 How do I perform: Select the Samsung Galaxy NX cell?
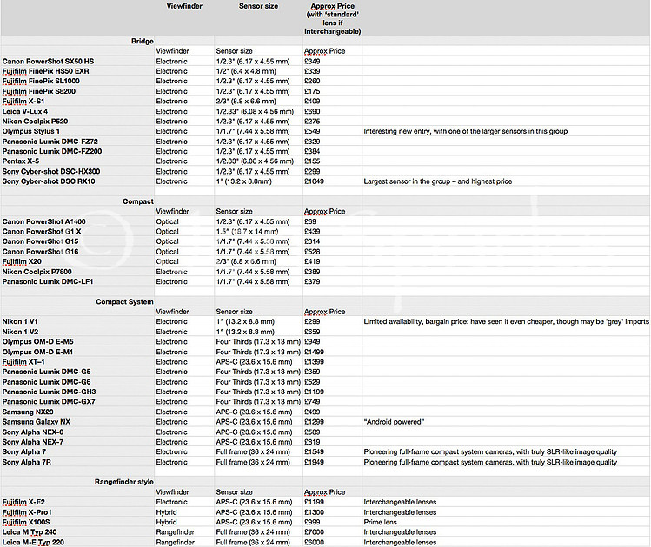[x=37, y=421]
